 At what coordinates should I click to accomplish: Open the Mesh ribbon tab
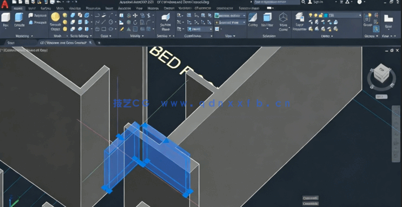point(60,8)
